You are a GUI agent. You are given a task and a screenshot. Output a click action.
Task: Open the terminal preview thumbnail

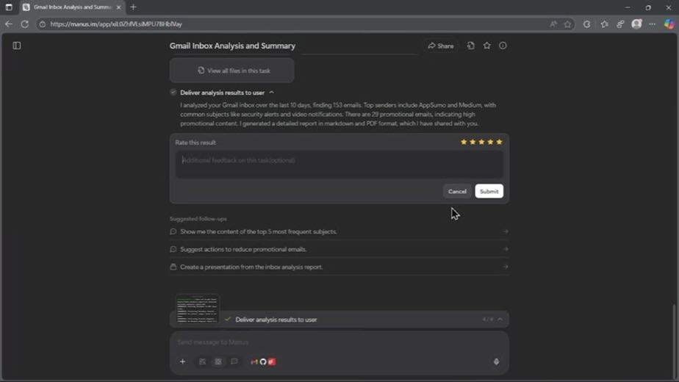(x=198, y=309)
